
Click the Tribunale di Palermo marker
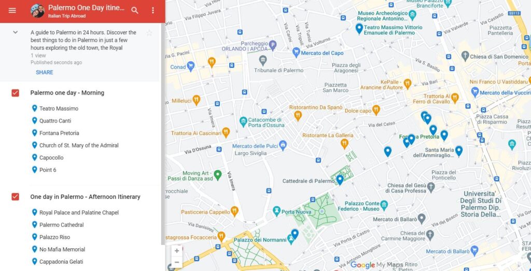coord(263,61)
